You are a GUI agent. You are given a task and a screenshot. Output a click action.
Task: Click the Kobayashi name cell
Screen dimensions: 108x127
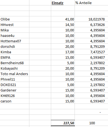(15, 68)
